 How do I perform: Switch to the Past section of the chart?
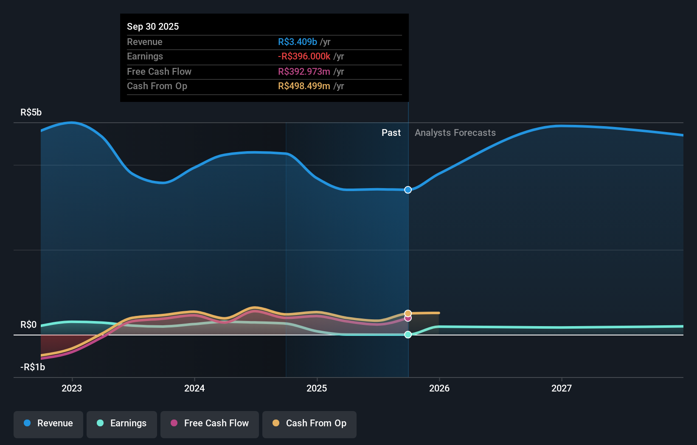point(391,132)
